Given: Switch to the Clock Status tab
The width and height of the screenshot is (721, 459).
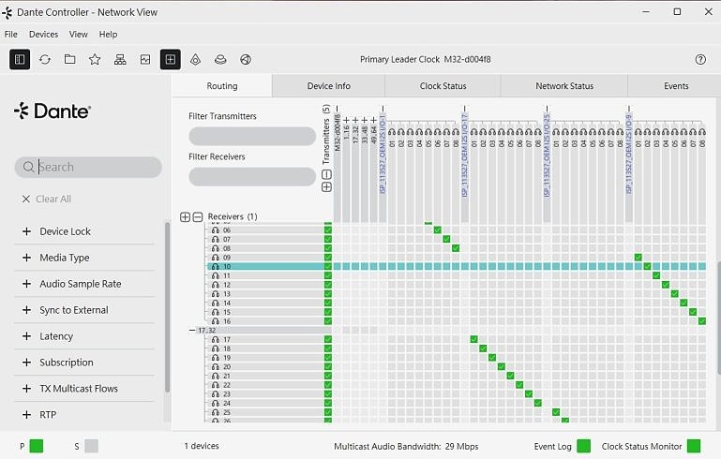Looking at the screenshot, I should pos(443,86).
